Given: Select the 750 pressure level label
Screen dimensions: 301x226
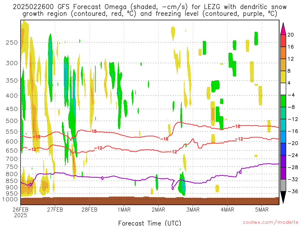Looking at the screenshot, I should click(12, 167).
